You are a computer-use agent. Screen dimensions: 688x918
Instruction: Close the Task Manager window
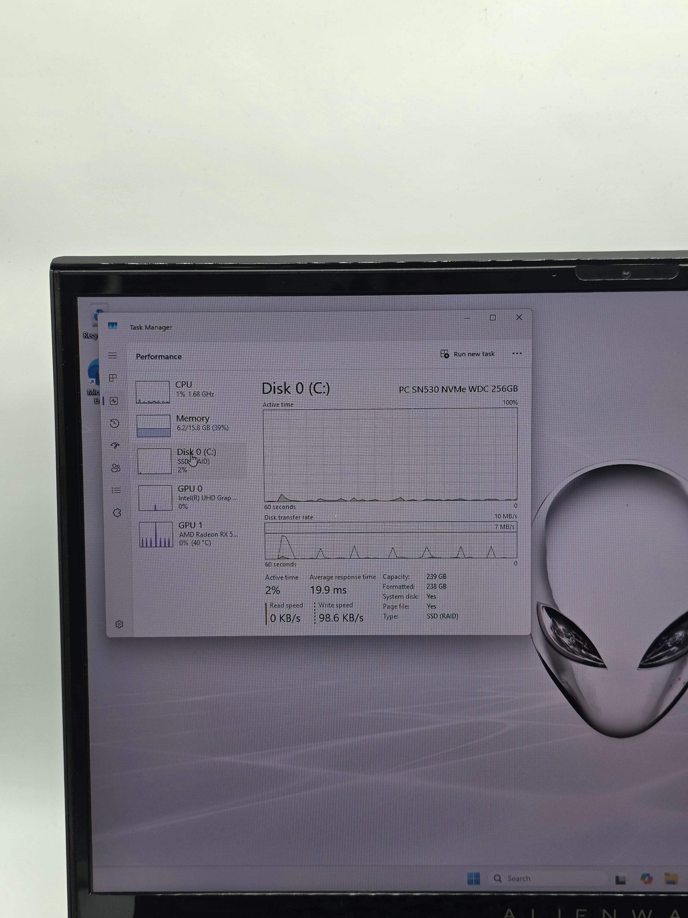(519, 317)
